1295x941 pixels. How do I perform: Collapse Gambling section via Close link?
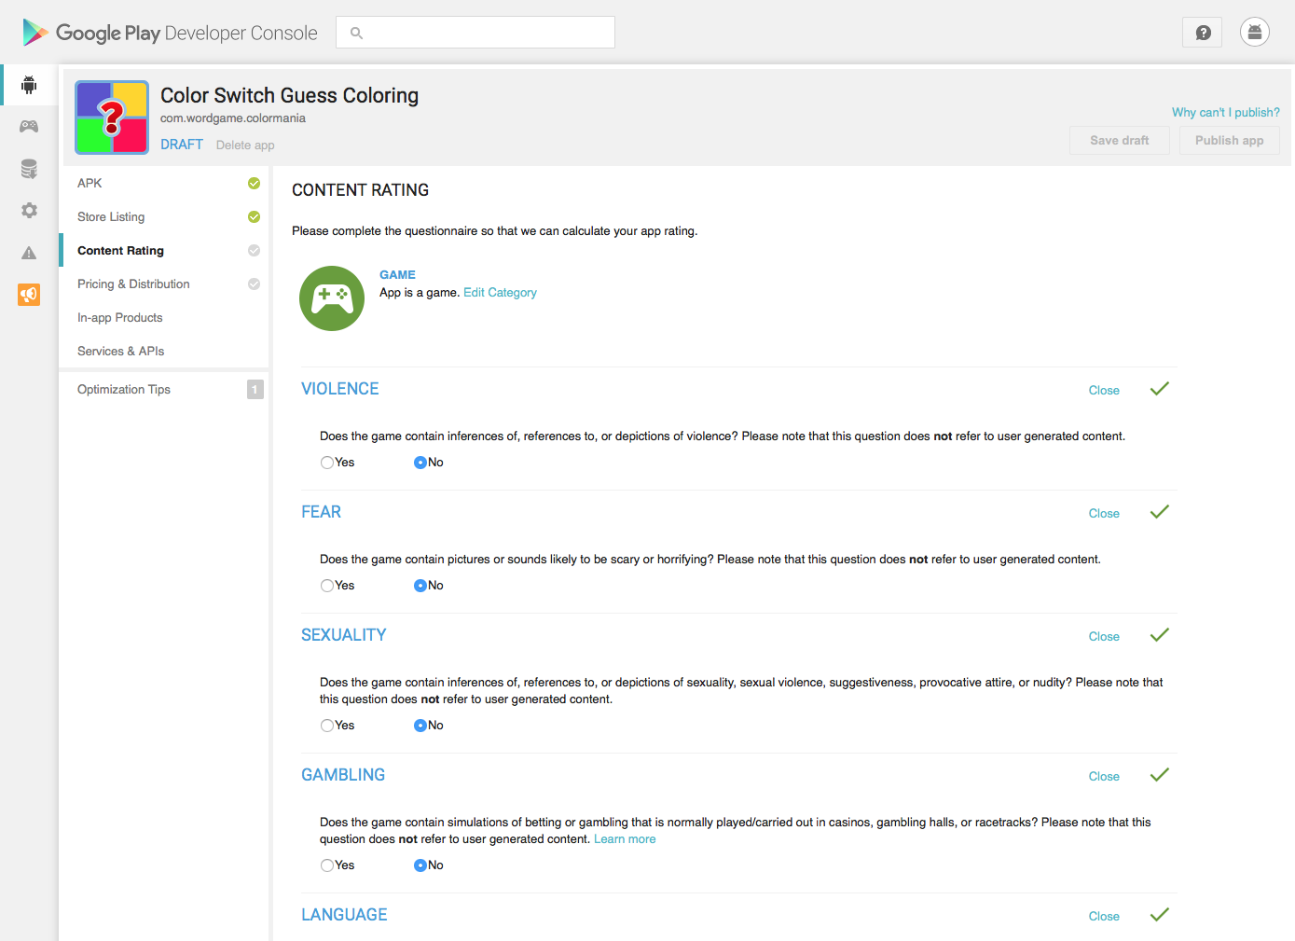(1104, 777)
